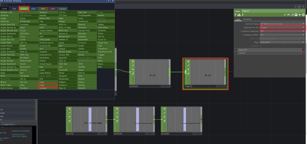Click the arrow export flag on logic1

pyautogui.click(x=188, y=69)
